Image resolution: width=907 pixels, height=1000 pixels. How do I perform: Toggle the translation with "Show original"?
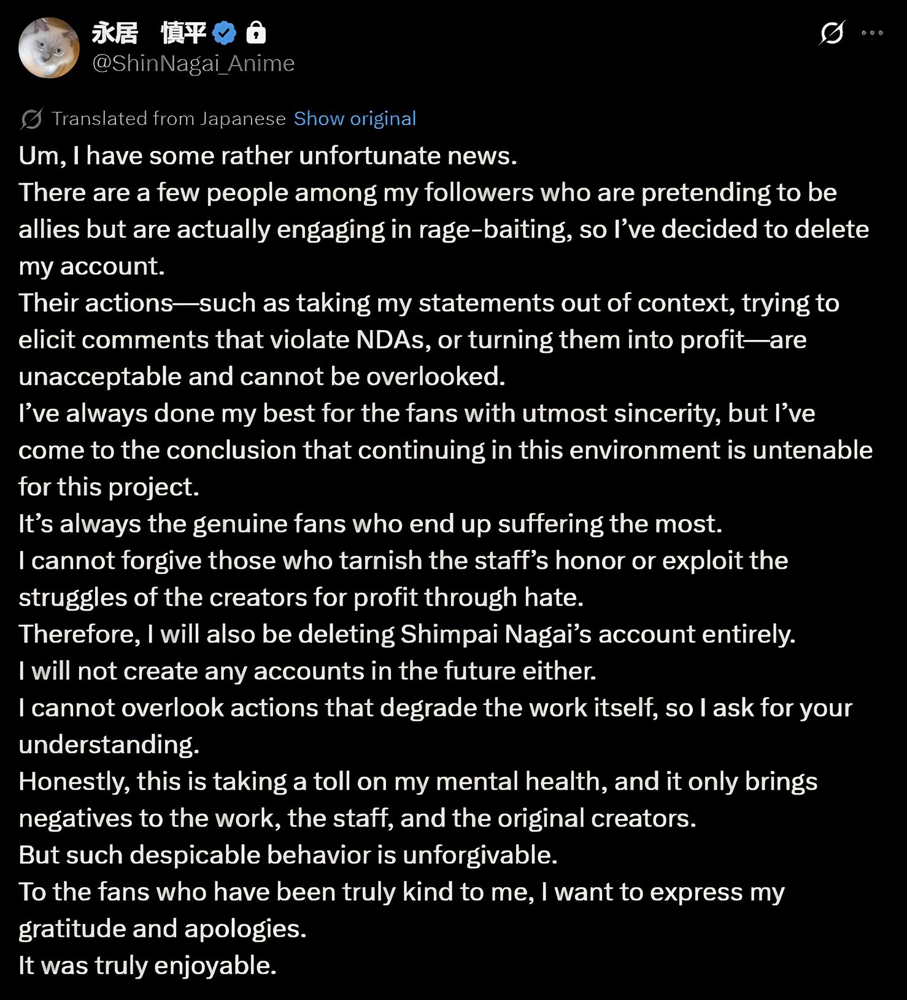coord(355,118)
